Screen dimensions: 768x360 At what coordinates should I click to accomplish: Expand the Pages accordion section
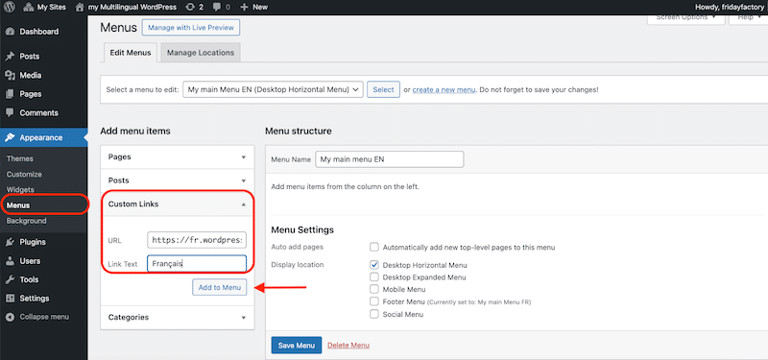tap(178, 157)
